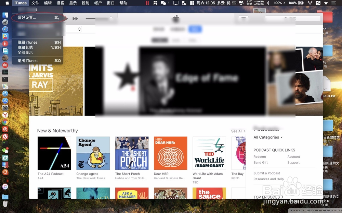Open iTunes menu in menu bar
Screen dimensions: 342x213
[x=21, y=3]
